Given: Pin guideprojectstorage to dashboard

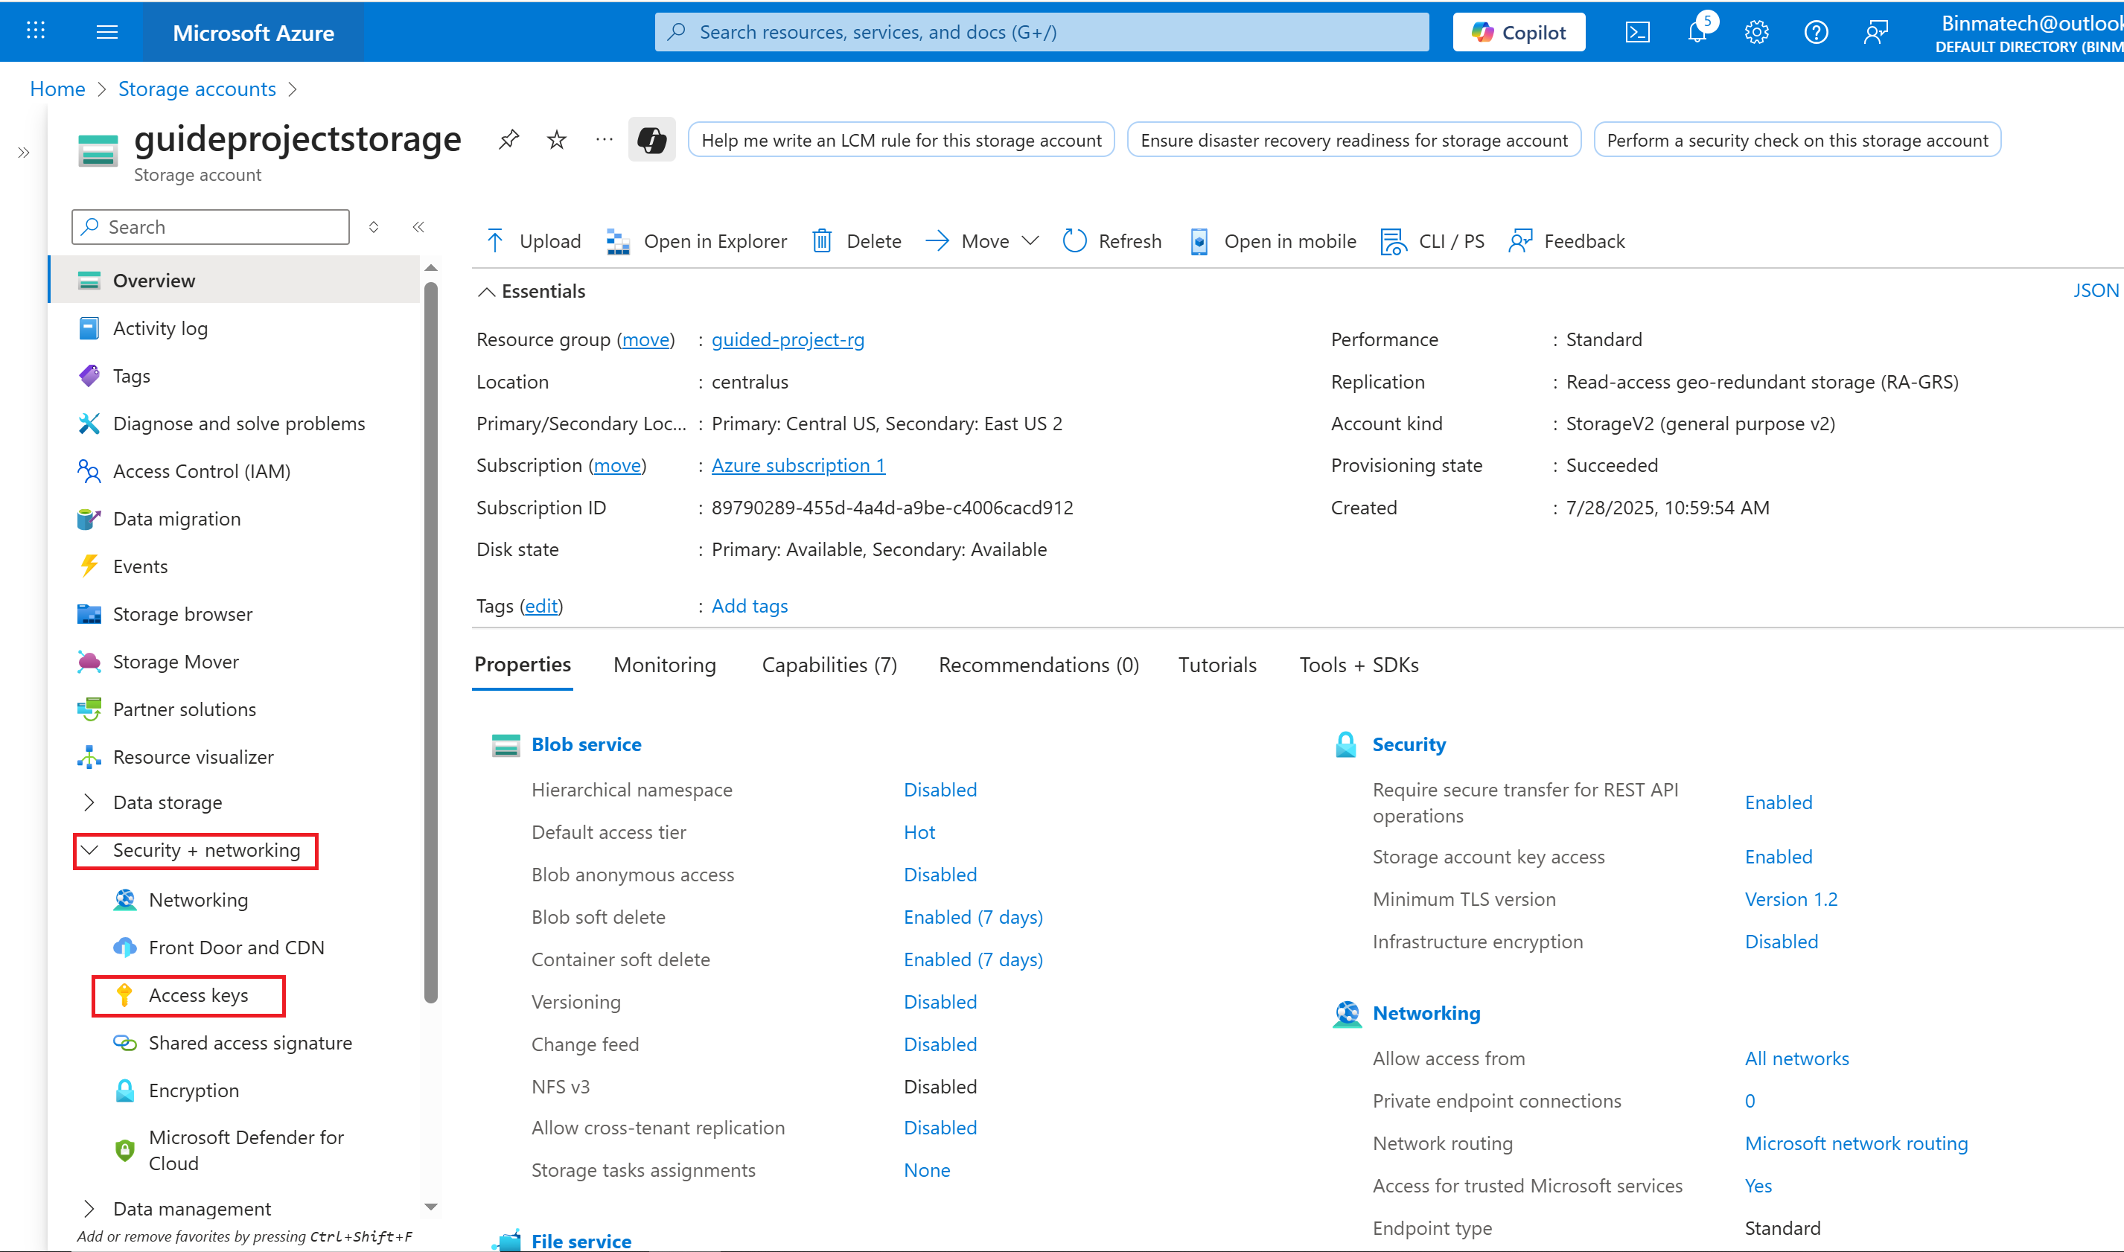Looking at the screenshot, I should pyautogui.click(x=508, y=139).
